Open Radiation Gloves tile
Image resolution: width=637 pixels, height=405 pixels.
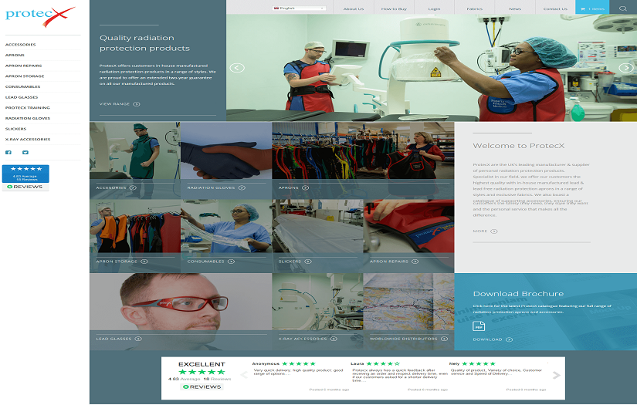[226, 160]
